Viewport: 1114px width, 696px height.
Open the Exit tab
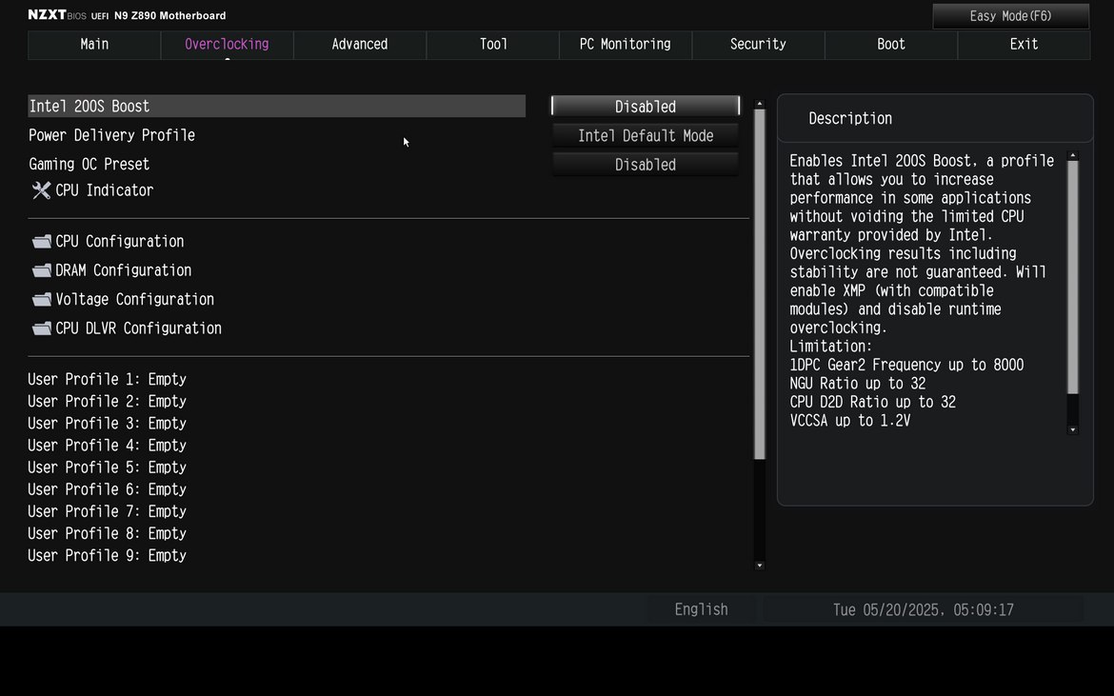pyautogui.click(x=1024, y=45)
